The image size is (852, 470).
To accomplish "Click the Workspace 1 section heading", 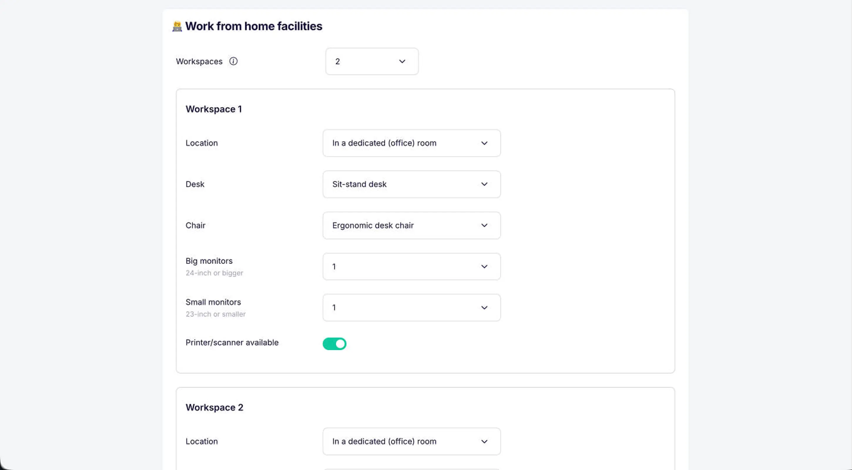I will point(214,109).
